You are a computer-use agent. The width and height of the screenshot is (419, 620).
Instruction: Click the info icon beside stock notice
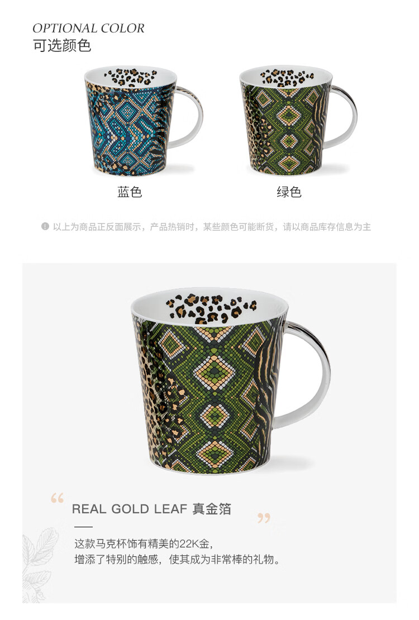click(x=45, y=227)
